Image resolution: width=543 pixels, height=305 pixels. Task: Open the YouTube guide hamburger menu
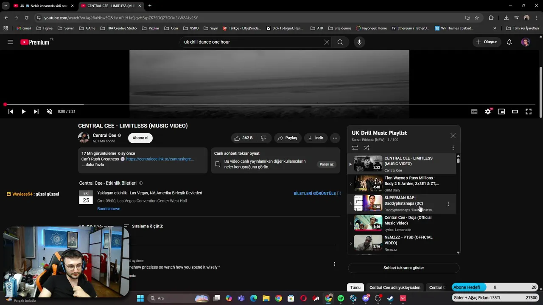click(x=10, y=42)
